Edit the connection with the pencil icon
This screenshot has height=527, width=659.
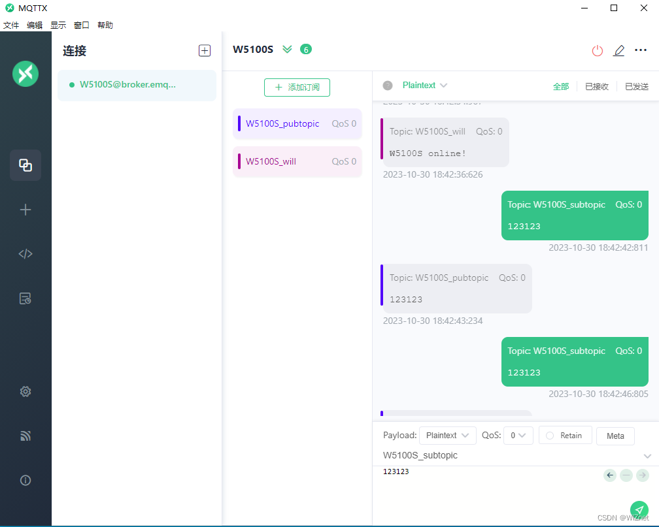click(x=618, y=51)
